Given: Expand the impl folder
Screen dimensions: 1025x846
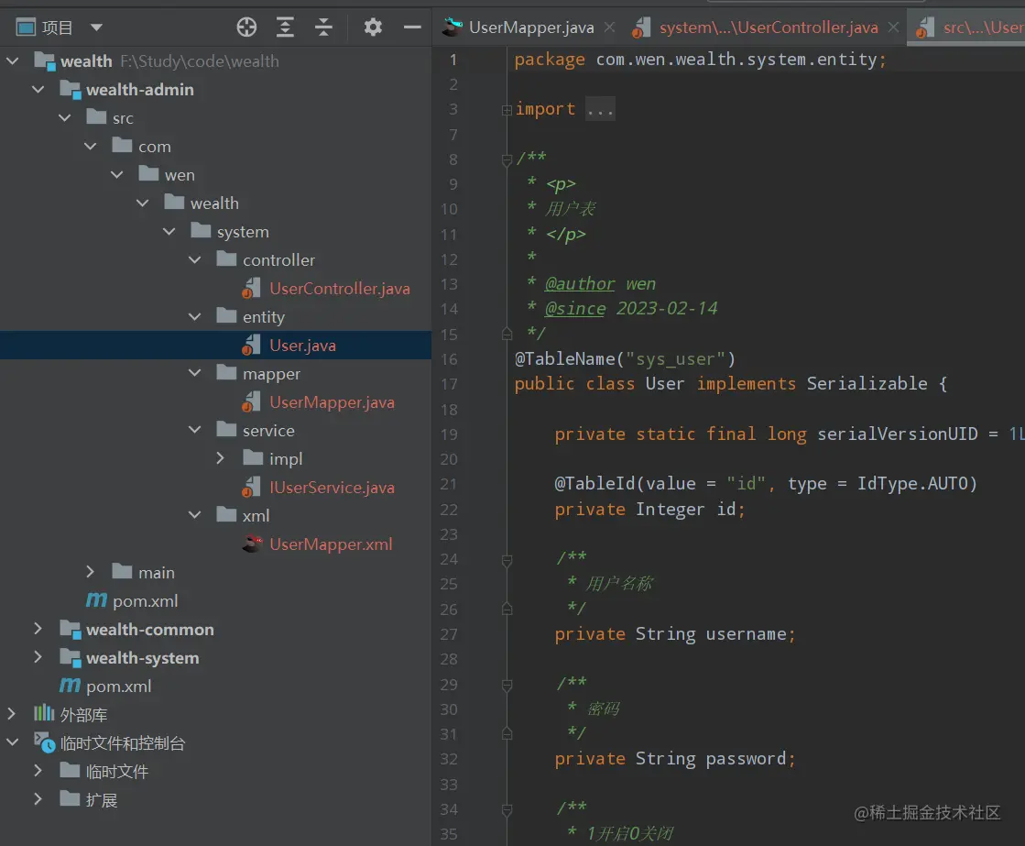Looking at the screenshot, I should [x=221, y=458].
